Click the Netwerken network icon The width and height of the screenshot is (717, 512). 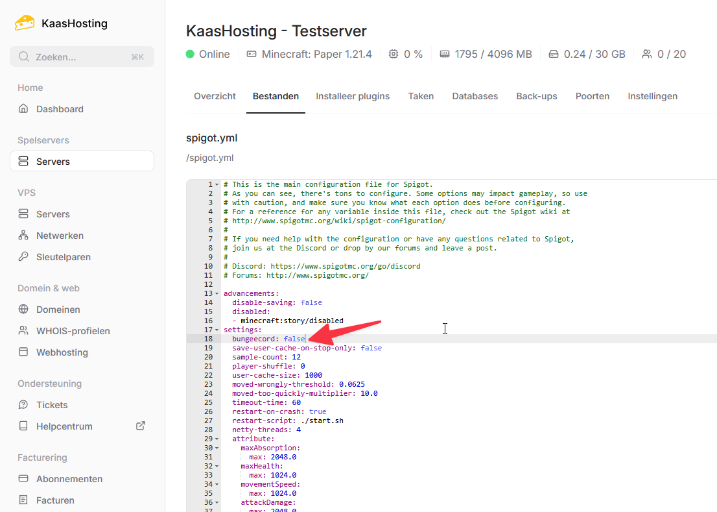tap(24, 236)
